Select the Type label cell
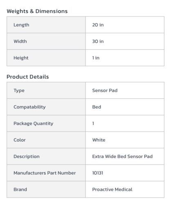The height and width of the screenshot is (204, 171). (46, 91)
